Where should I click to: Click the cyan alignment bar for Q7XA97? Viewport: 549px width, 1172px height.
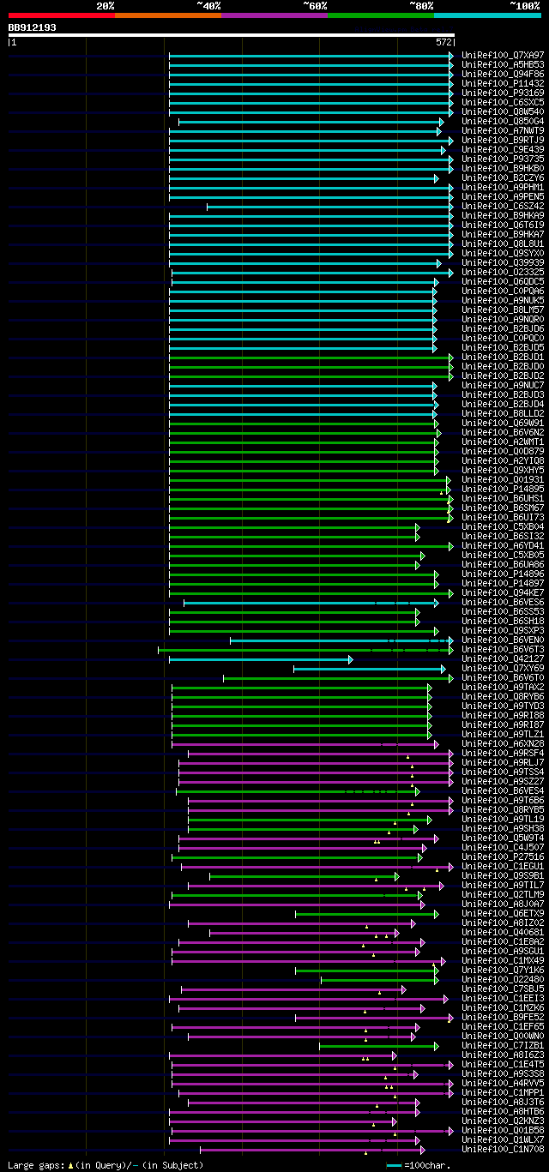(x=311, y=56)
